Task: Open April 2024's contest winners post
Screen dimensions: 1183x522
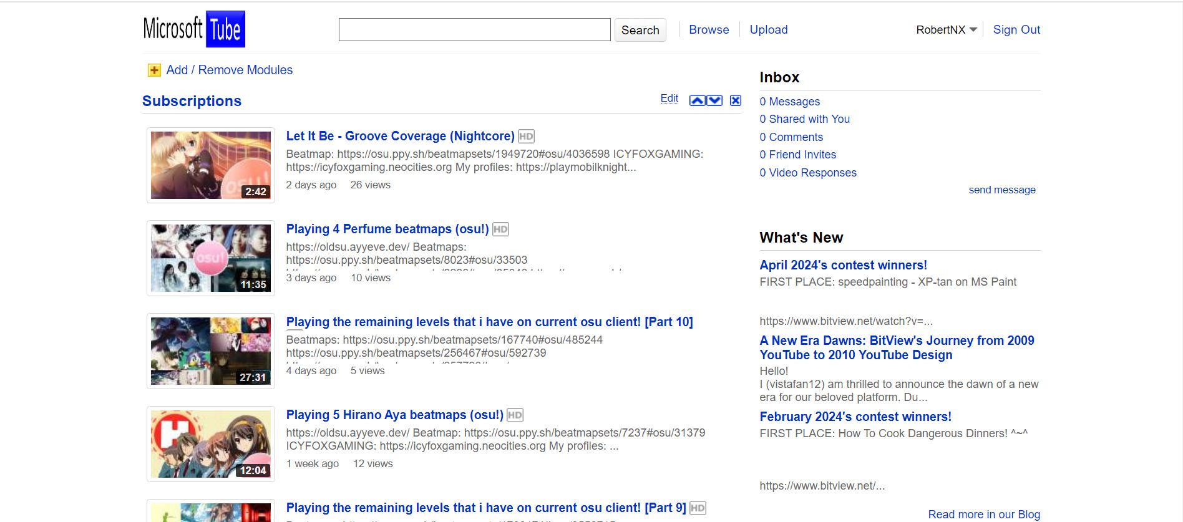Action: [843, 265]
